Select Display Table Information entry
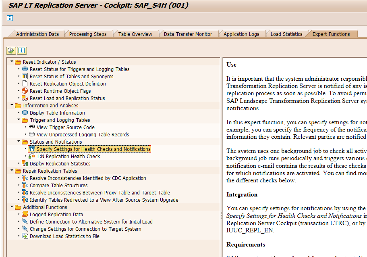Image resolution: width=367 pixels, height=257 pixels. [x=57, y=113]
